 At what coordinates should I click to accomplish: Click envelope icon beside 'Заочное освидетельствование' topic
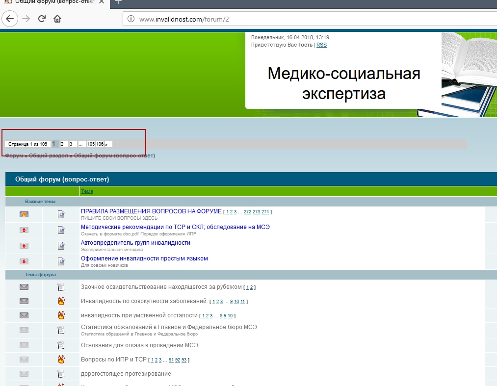[x=24, y=287]
